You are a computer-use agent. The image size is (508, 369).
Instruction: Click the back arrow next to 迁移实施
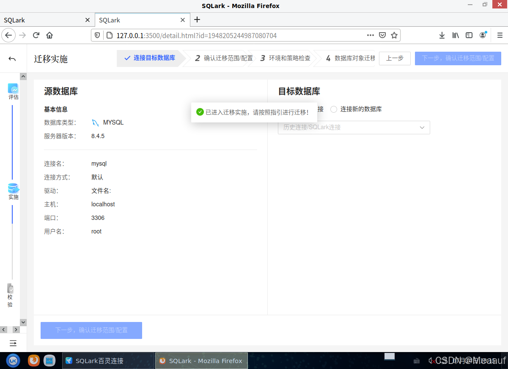[12, 59]
